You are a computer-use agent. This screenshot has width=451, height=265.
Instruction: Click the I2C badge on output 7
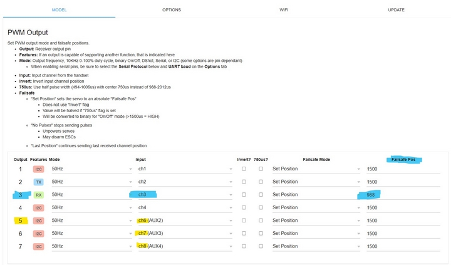pyautogui.click(x=38, y=246)
